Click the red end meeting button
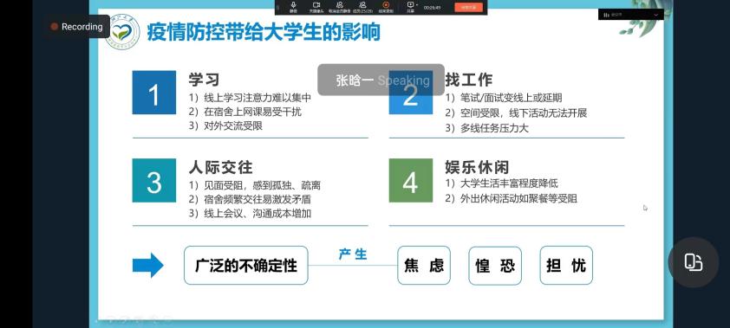This screenshot has height=328, width=730. [x=469, y=8]
